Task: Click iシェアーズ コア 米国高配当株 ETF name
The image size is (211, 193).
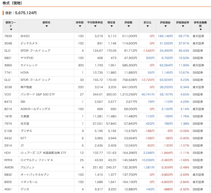Action: tap(43, 153)
